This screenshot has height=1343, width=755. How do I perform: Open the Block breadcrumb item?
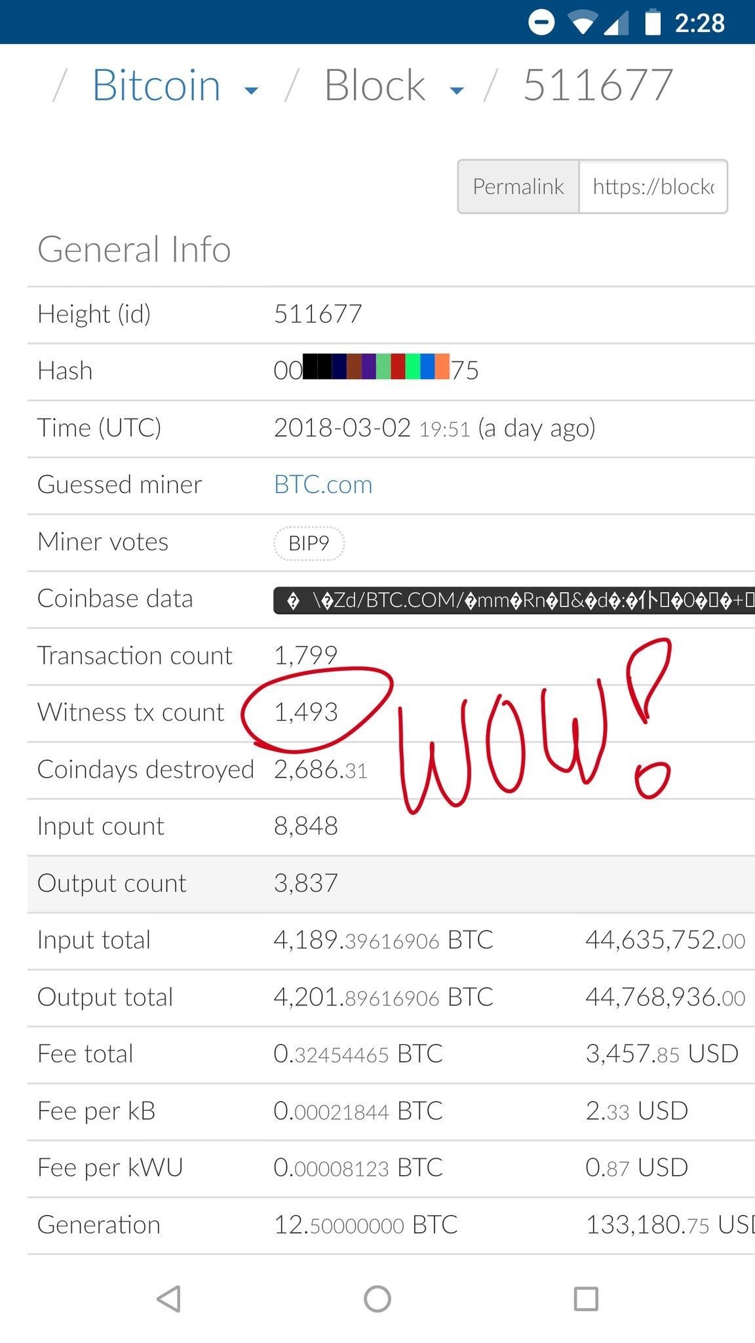pyautogui.click(x=375, y=85)
